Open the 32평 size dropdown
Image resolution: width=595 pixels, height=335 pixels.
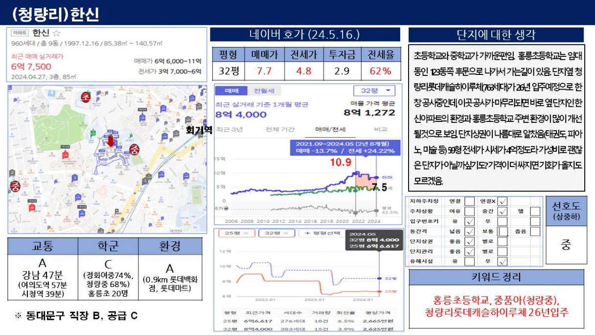(x=374, y=91)
